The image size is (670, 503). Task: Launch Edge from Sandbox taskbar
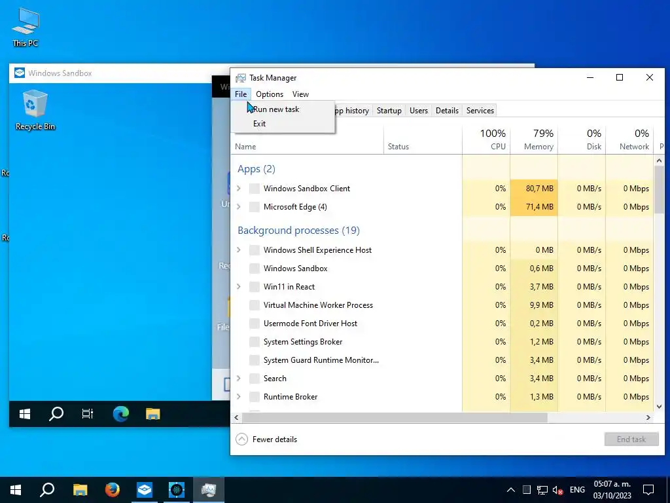[x=121, y=414]
